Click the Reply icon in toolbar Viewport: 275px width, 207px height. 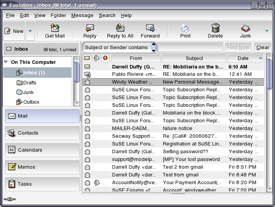90,28
